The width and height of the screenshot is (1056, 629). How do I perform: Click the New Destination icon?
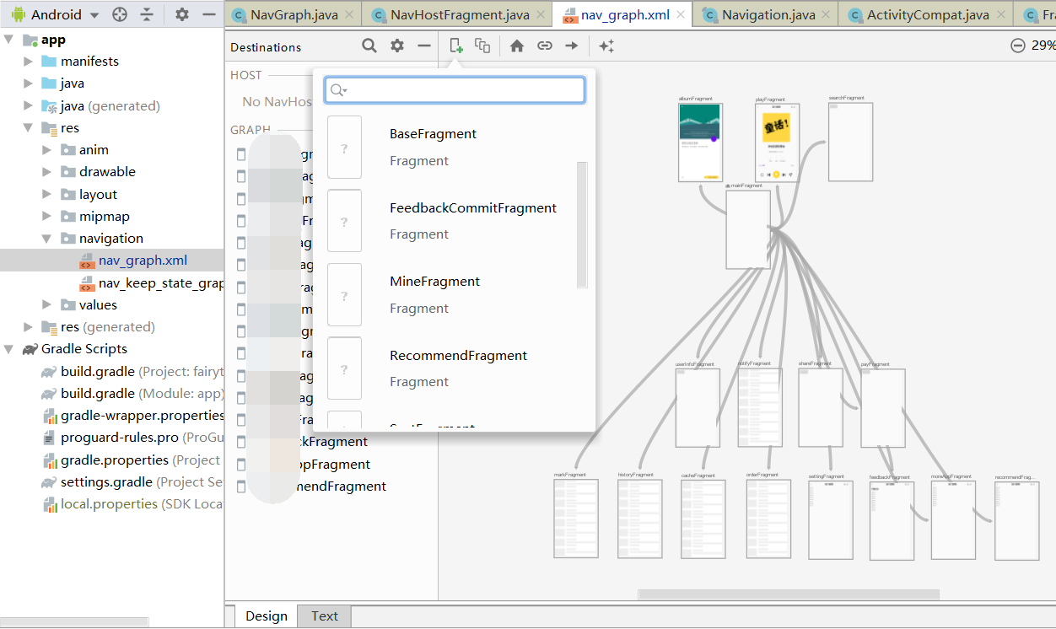click(455, 46)
